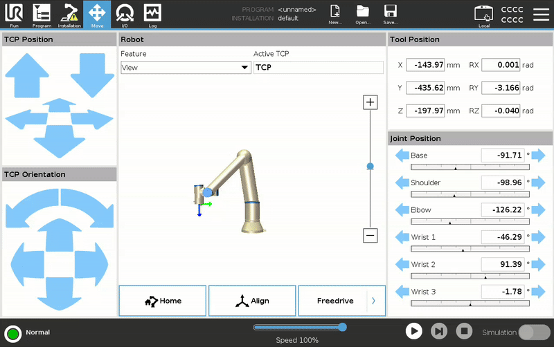The image size is (554, 347).
Task: Click the Align button
Action: 252,301
